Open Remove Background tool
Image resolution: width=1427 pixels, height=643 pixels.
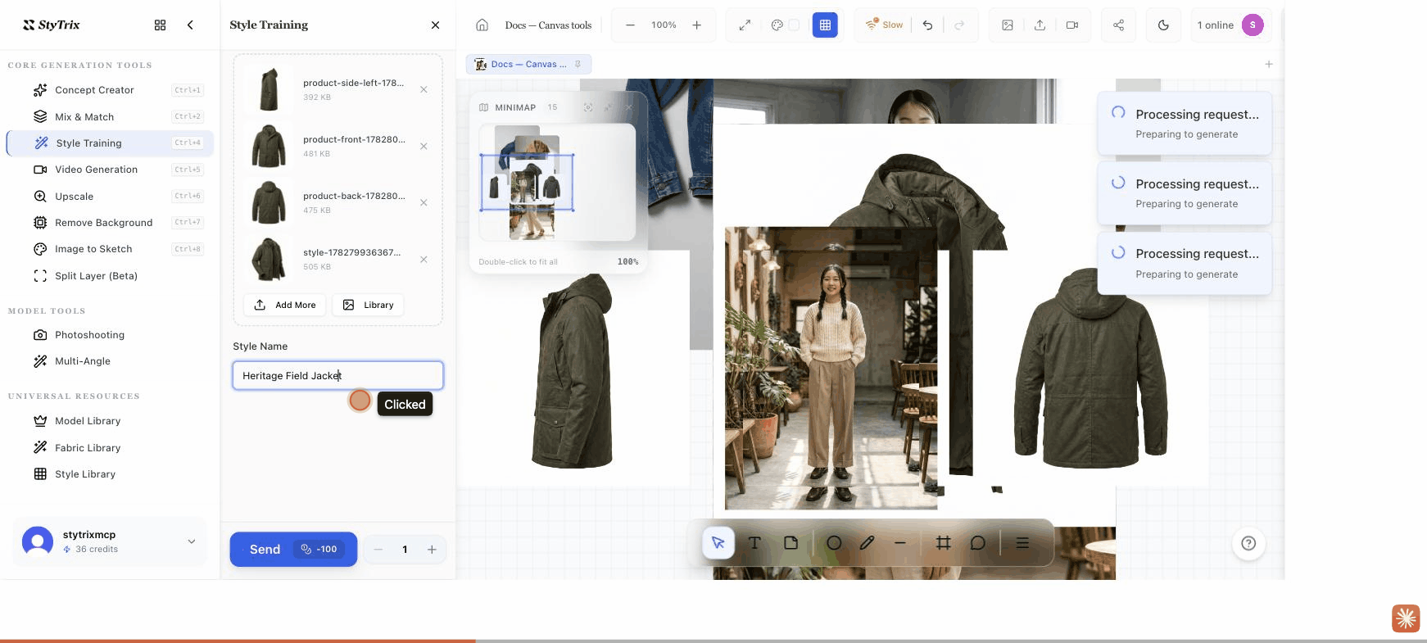tap(110, 223)
